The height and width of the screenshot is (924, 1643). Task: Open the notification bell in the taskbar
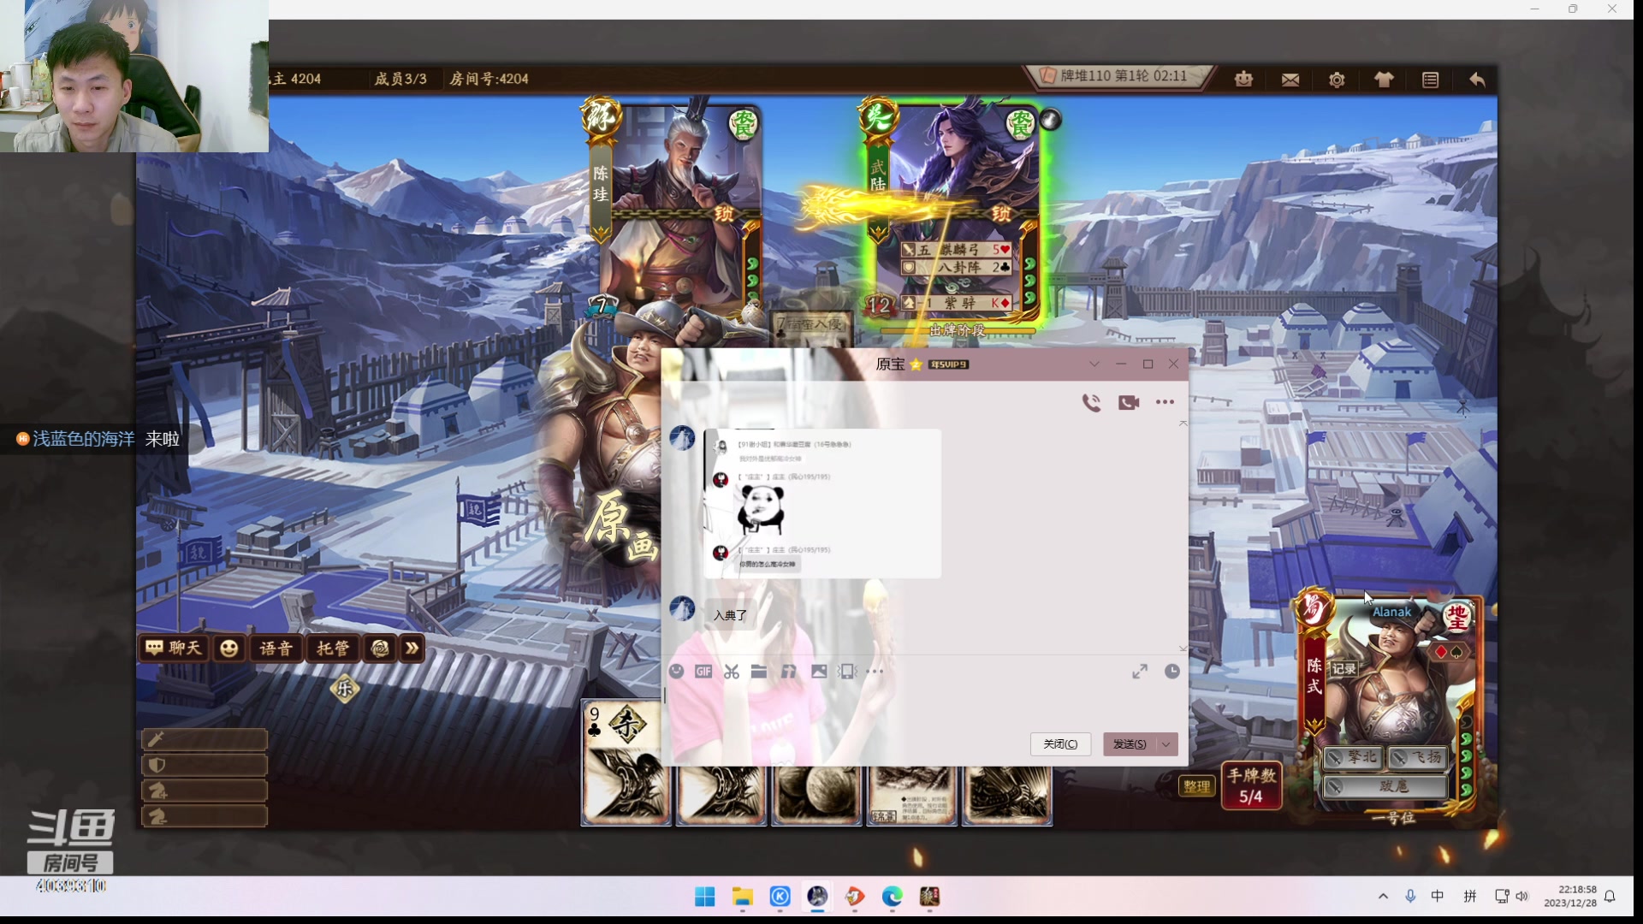[1610, 896]
